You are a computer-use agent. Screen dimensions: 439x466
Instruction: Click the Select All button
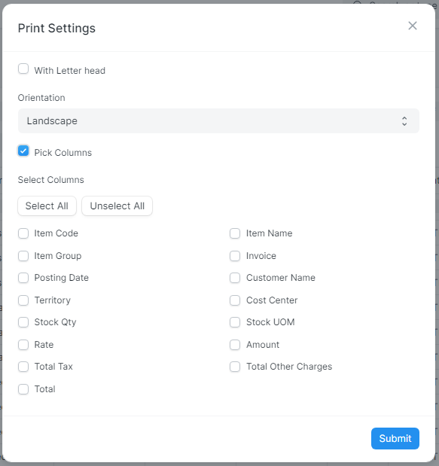pos(47,206)
